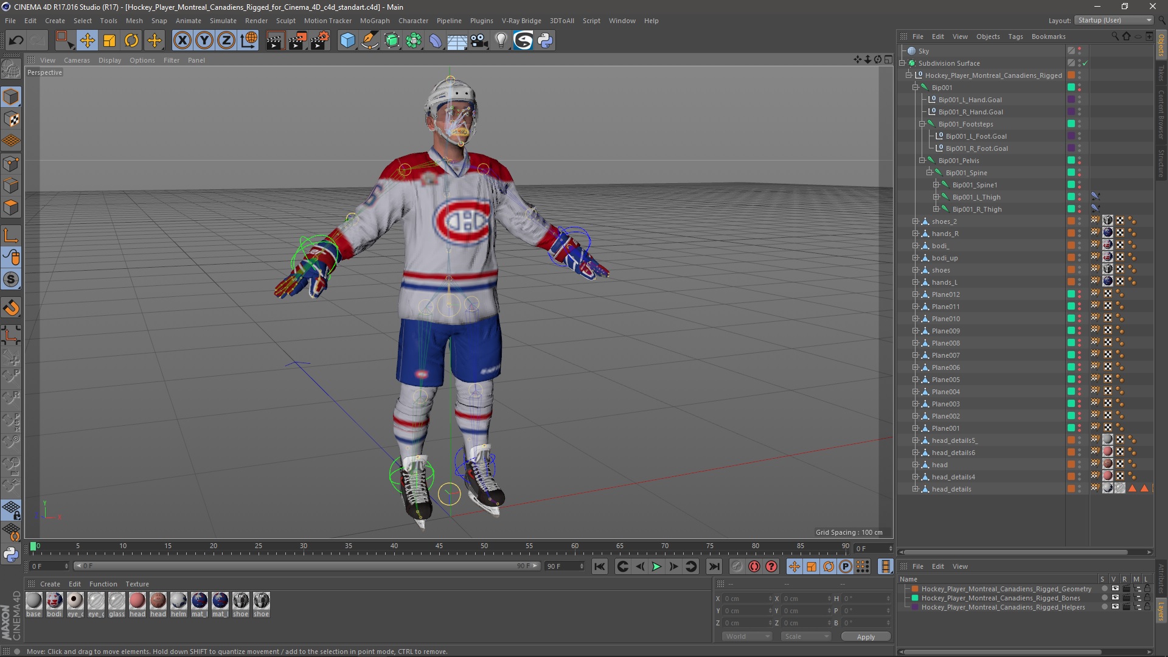The image size is (1168, 657).
Task: Click the Python icon in top toolbar
Action: tap(545, 41)
